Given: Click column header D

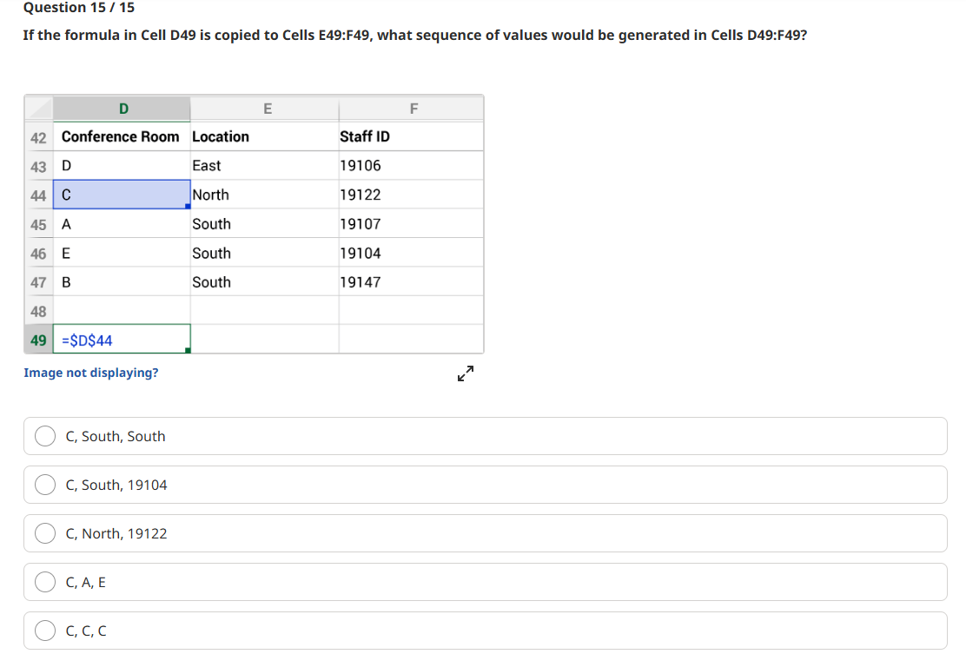Looking at the screenshot, I should [x=122, y=108].
